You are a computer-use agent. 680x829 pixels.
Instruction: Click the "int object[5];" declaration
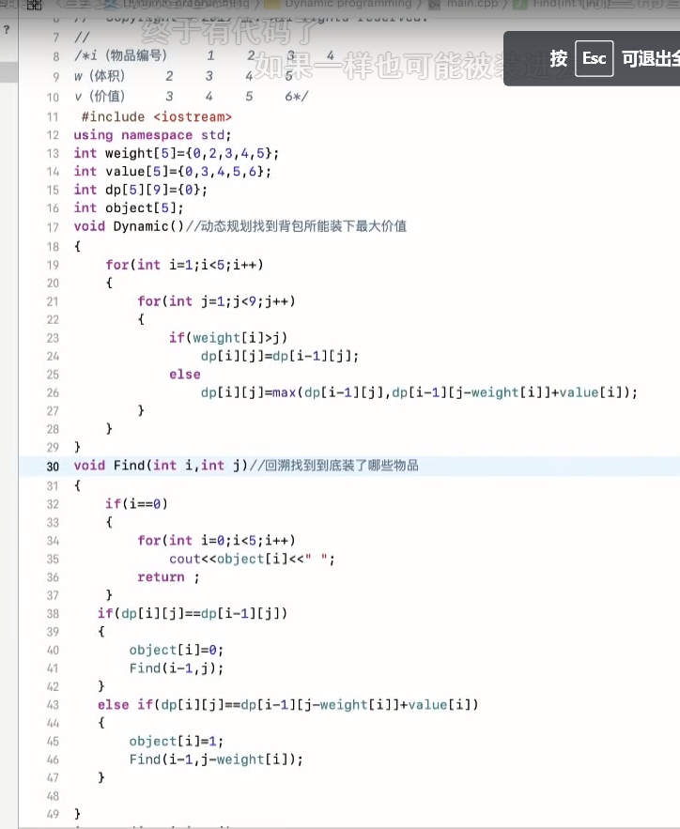coord(129,208)
